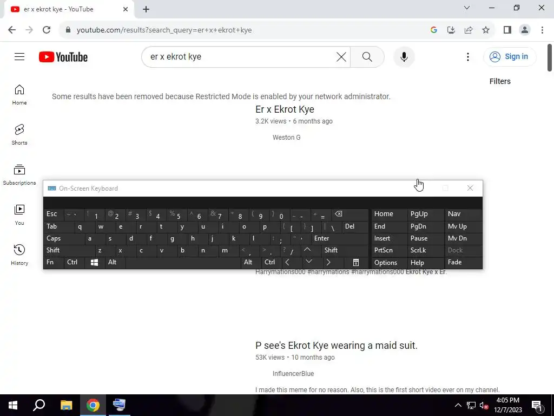Image resolution: width=554 pixels, height=416 pixels.
Task: Close the YouTube tab
Action: pyautogui.click(x=126, y=9)
